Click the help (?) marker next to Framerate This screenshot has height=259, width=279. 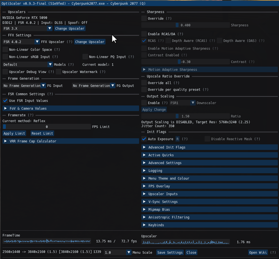point(31,115)
